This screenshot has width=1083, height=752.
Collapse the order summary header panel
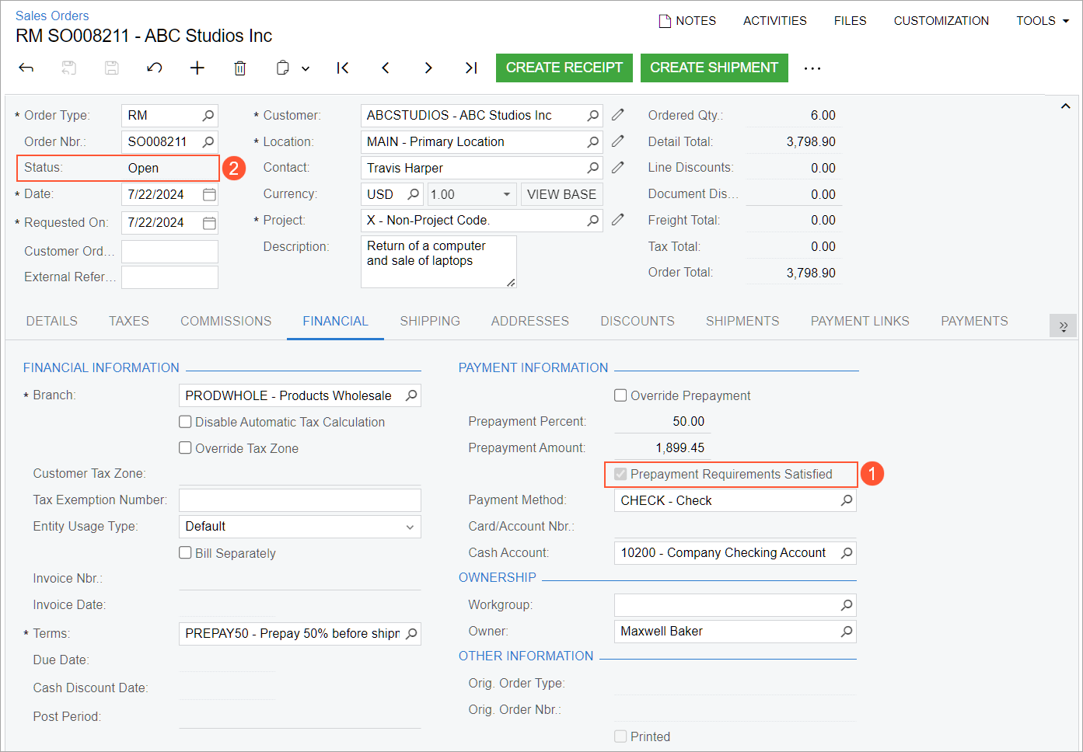coord(1065,106)
